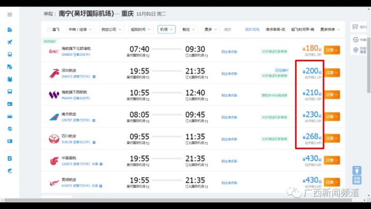Open the low-price chart icon at top right
Viewport: 371px width, 209px height.
point(355,27)
